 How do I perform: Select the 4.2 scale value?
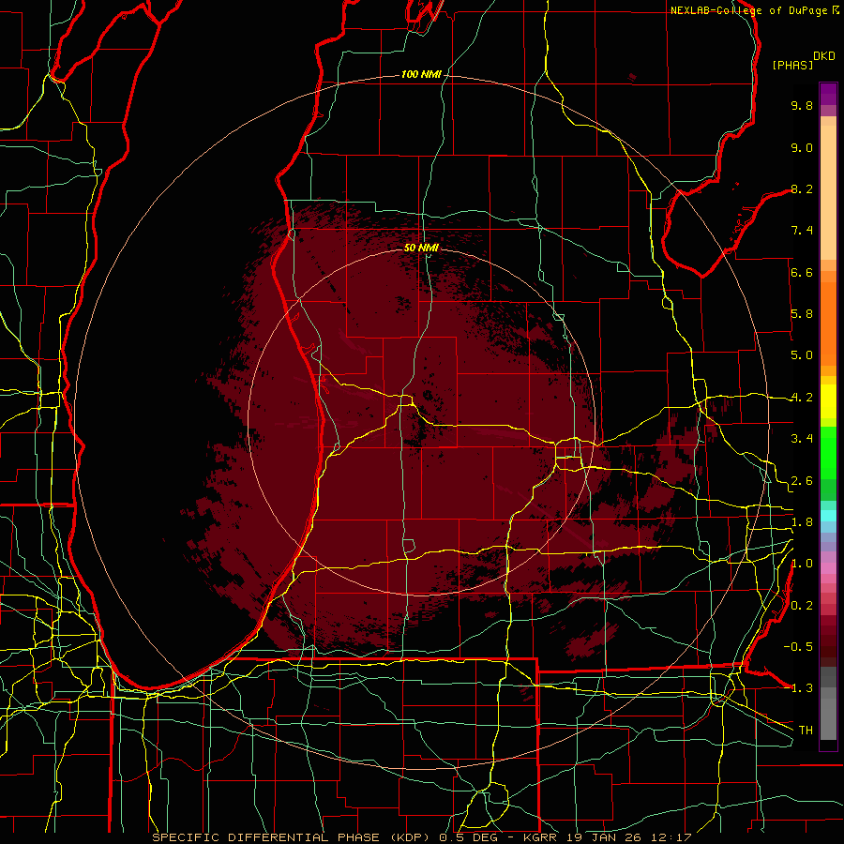(802, 398)
